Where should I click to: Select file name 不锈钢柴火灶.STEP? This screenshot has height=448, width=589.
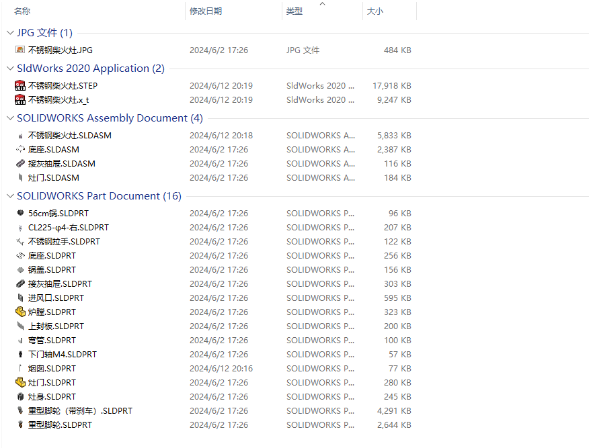63,85
